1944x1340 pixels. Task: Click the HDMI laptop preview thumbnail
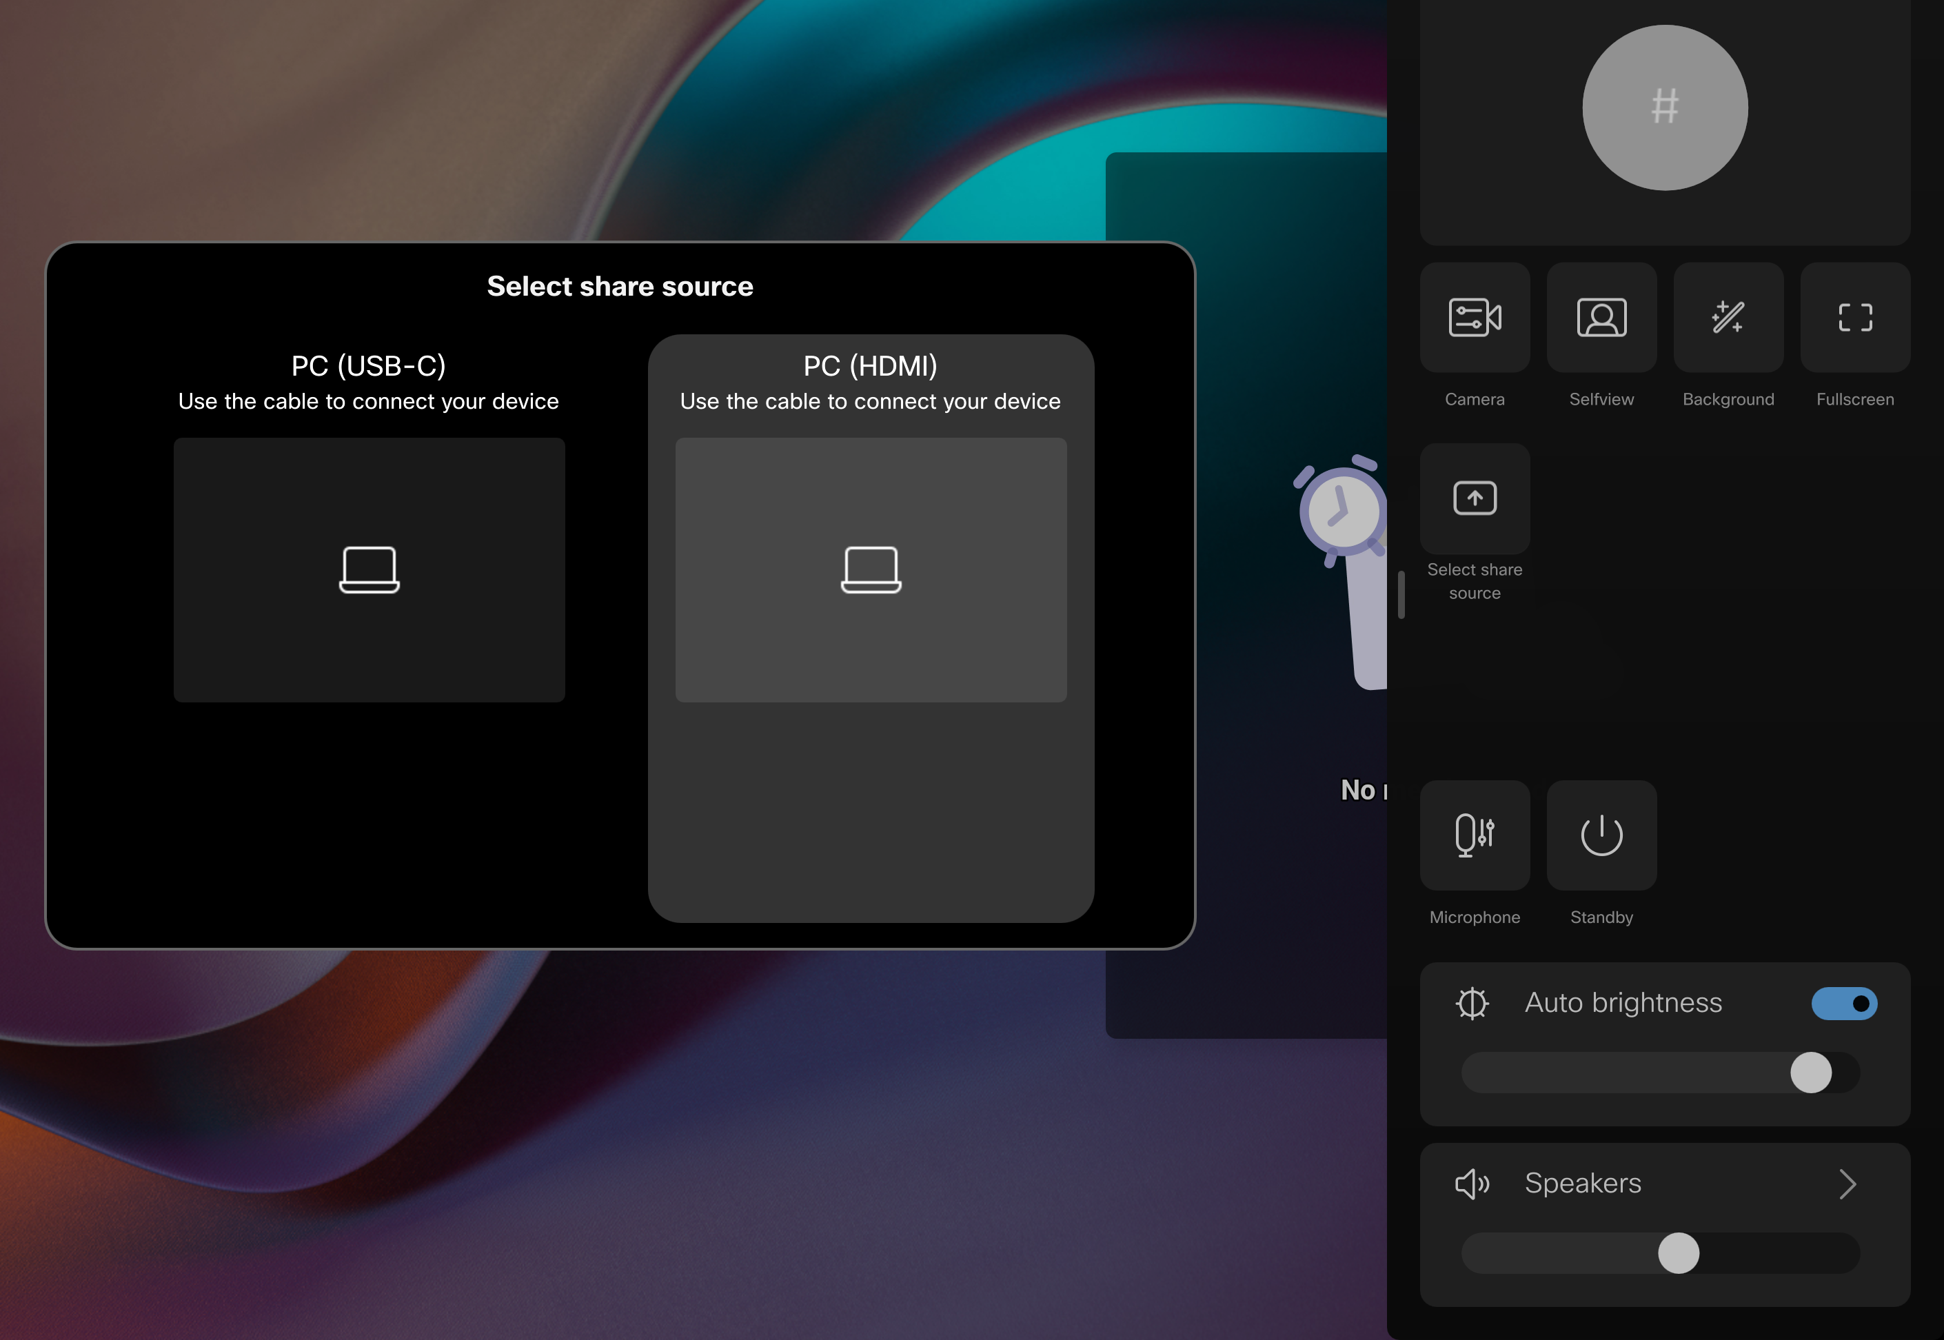pos(871,570)
